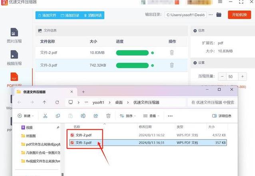Click the 优速文件压缩器 breadcrumb folder
The height and width of the screenshot is (176, 255).
[146, 102]
